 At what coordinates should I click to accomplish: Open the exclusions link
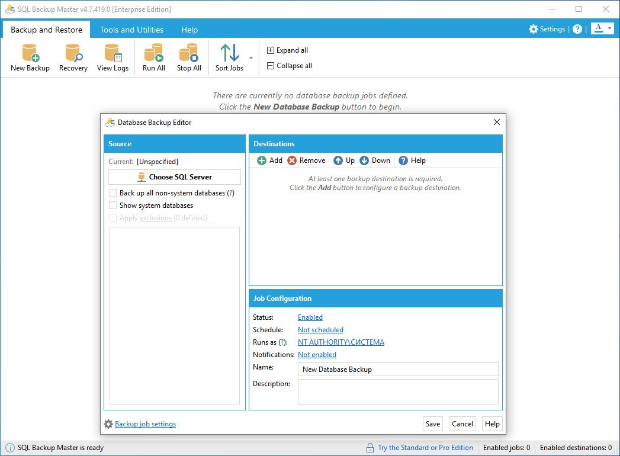156,218
